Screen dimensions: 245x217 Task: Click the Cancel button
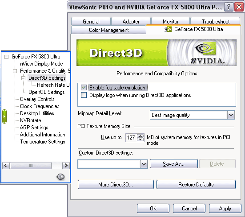(189, 209)
